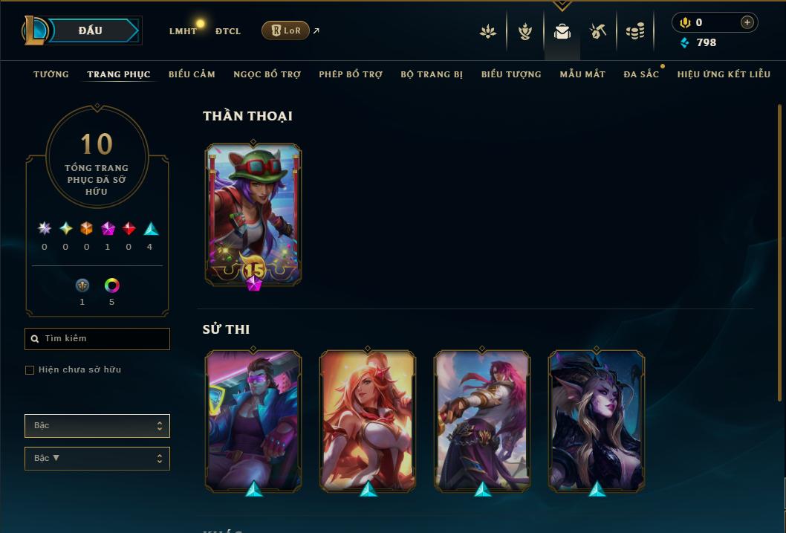Open the Store coins icon
Screen dimensions: 786x533
coord(635,31)
